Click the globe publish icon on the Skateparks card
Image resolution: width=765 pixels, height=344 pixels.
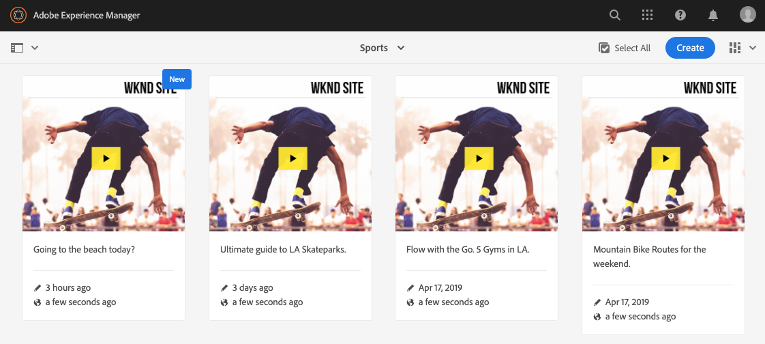pyautogui.click(x=224, y=302)
